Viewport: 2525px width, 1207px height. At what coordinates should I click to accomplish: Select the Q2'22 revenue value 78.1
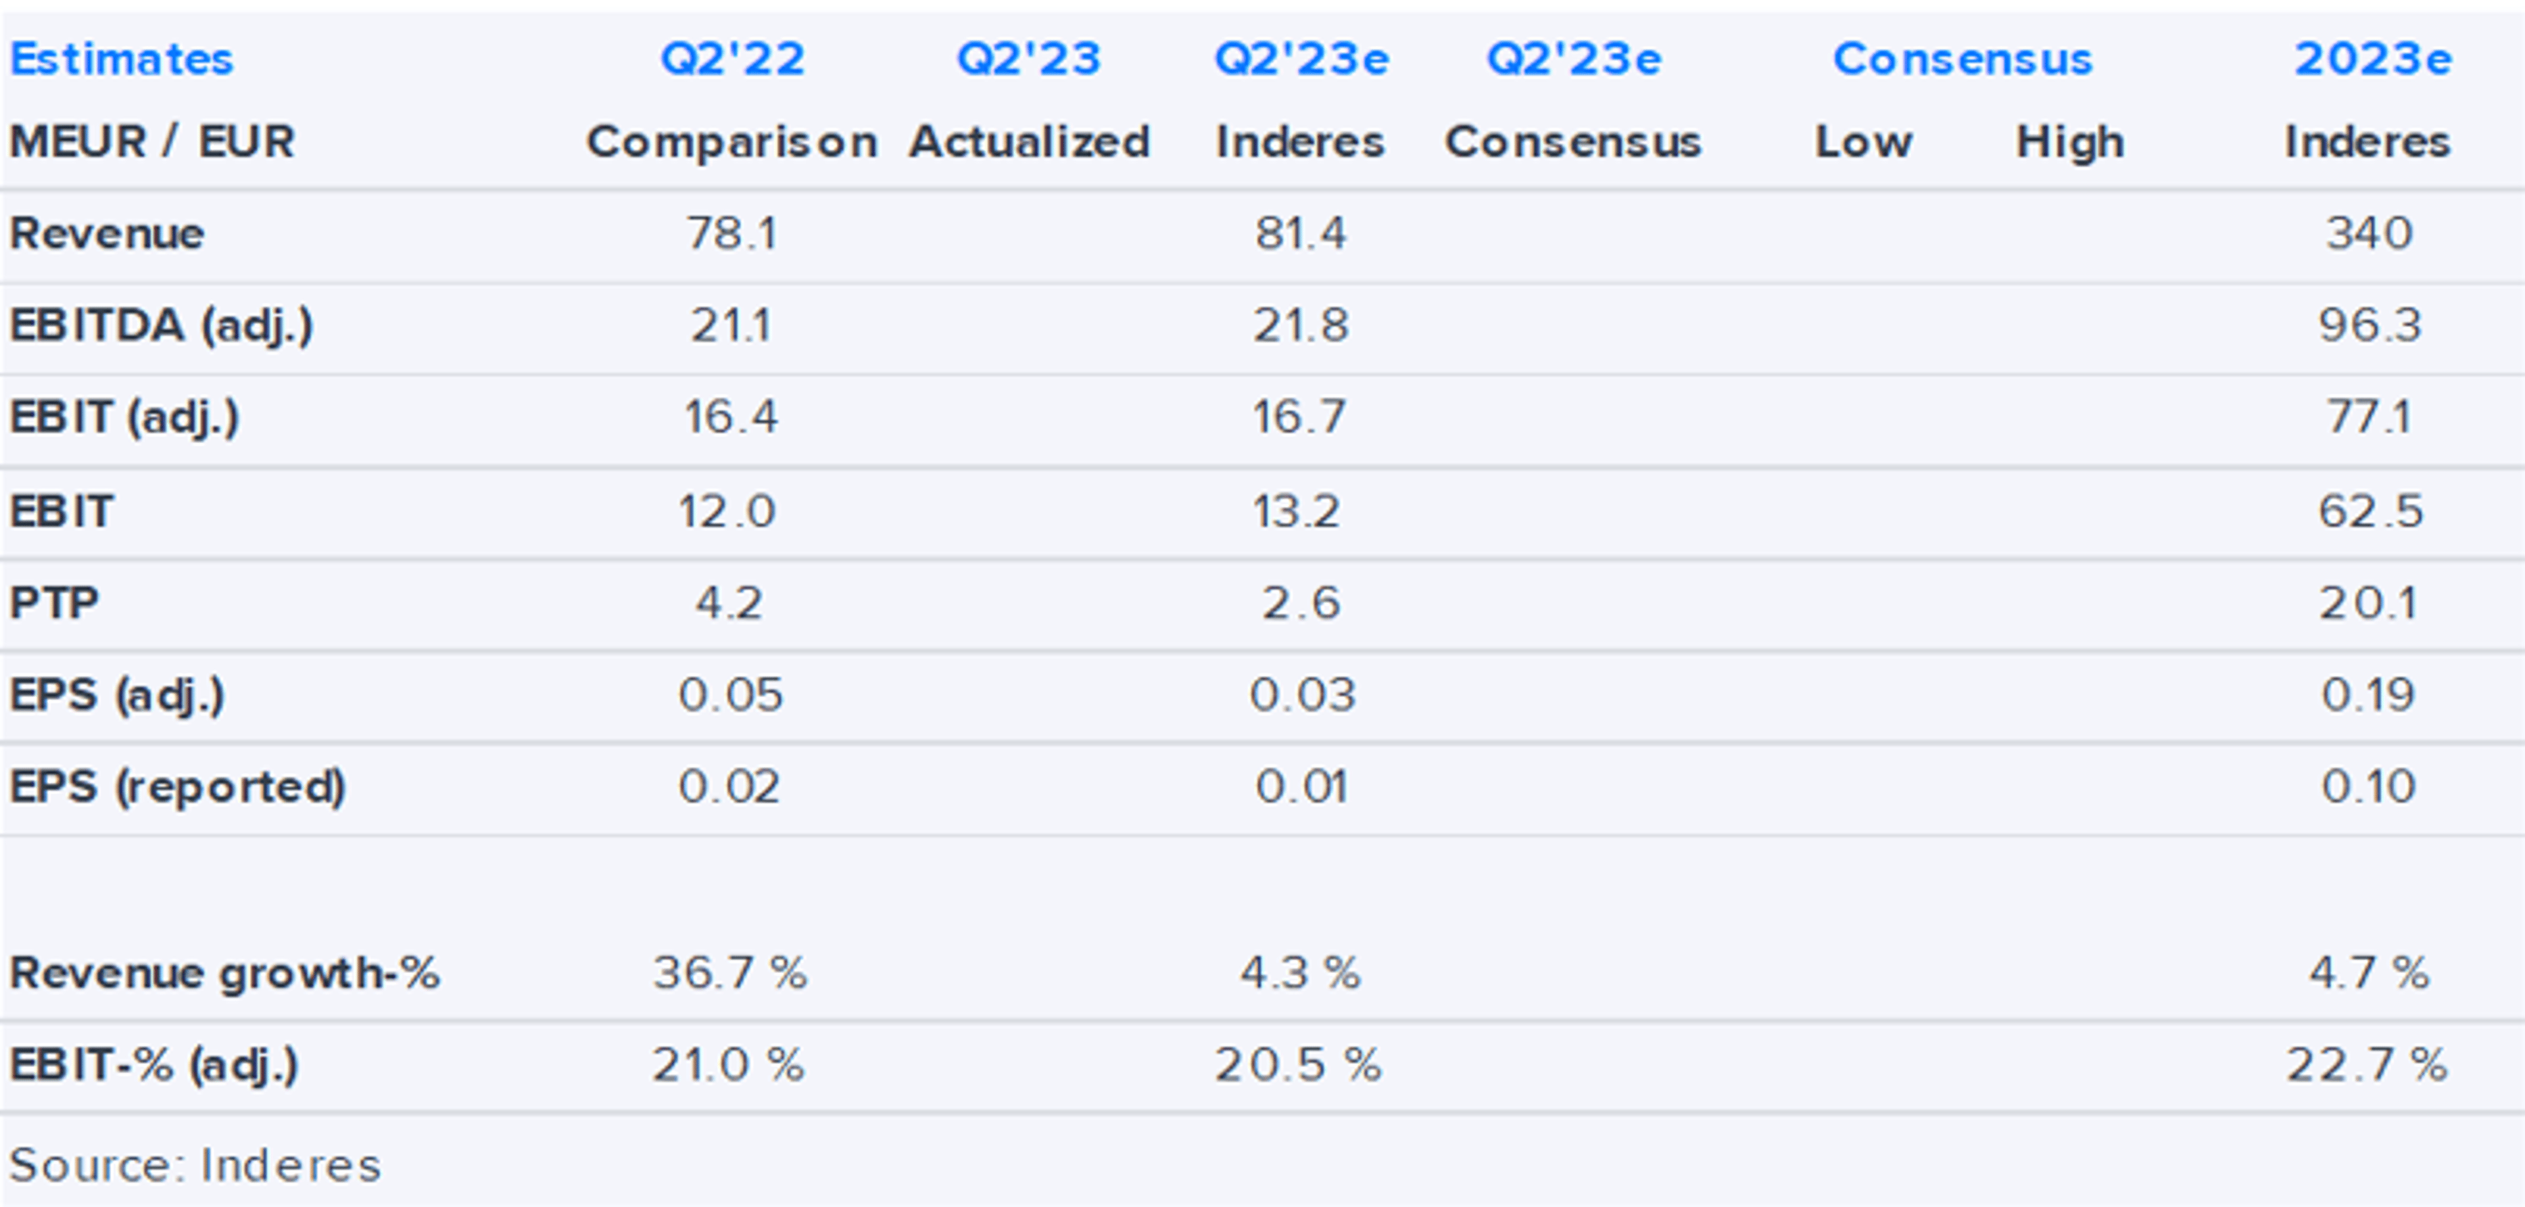tap(731, 233)
